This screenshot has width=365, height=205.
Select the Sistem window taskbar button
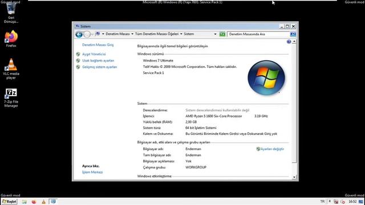53,202
